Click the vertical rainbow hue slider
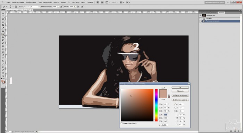243x133 pixels. (x=156, y=105)
